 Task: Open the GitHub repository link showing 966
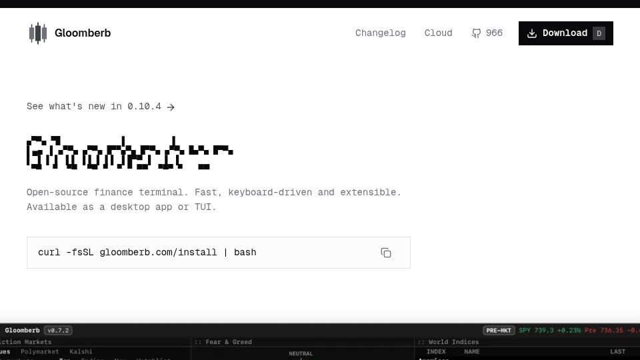click(x=487, y=33)
